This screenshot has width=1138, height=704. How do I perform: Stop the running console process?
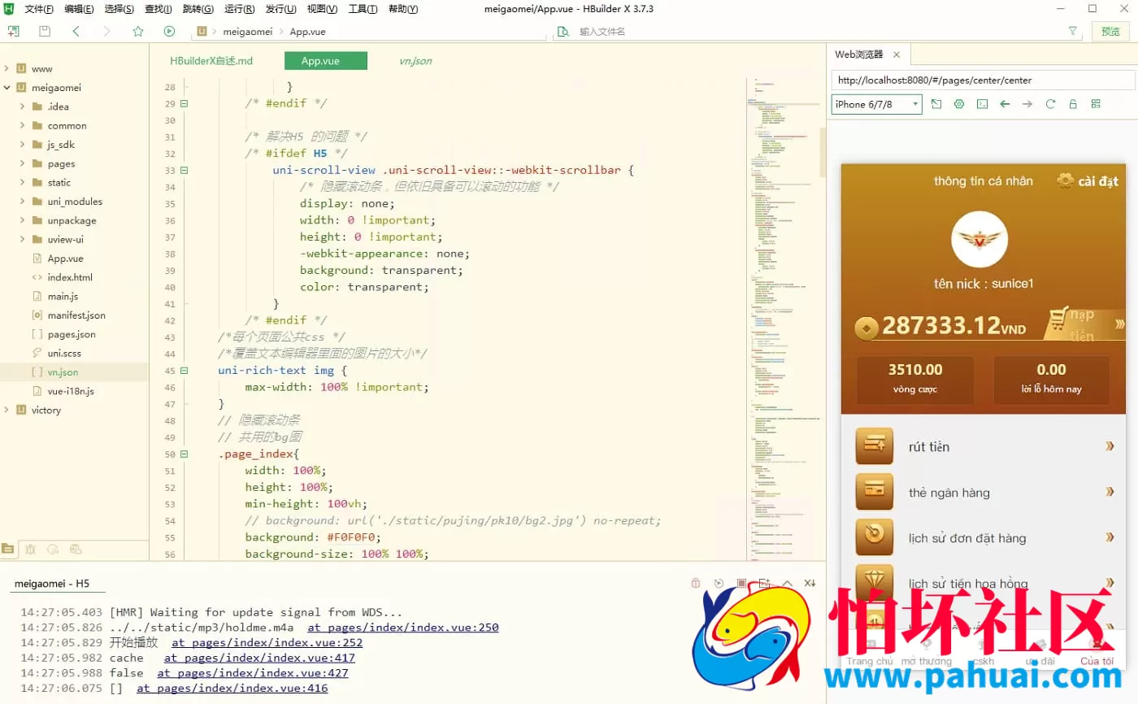coord(741,583)
